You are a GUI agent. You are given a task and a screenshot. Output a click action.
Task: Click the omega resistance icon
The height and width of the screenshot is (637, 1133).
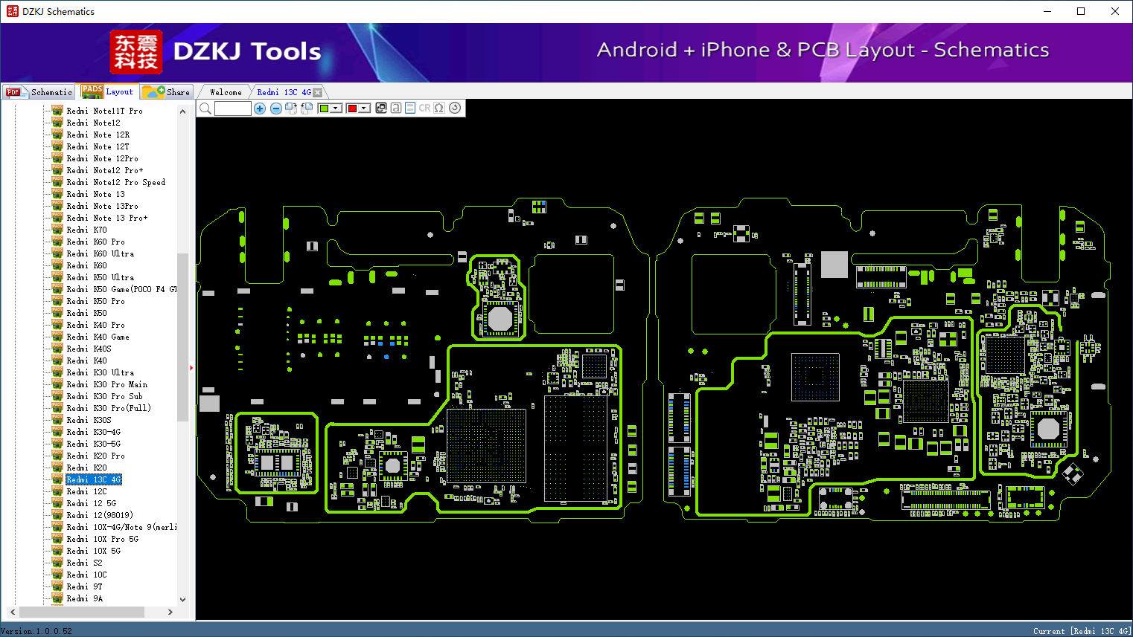[x=439, y=108]
